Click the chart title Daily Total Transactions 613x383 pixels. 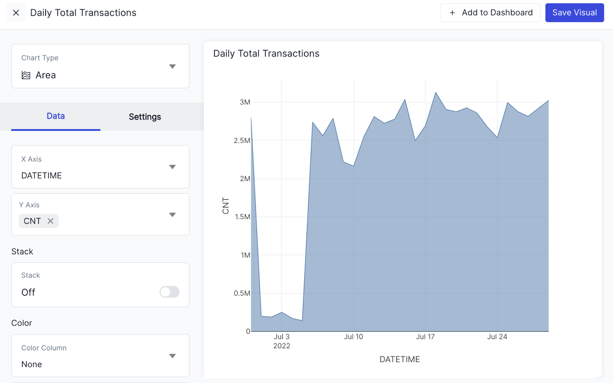(x=266, y=54)
